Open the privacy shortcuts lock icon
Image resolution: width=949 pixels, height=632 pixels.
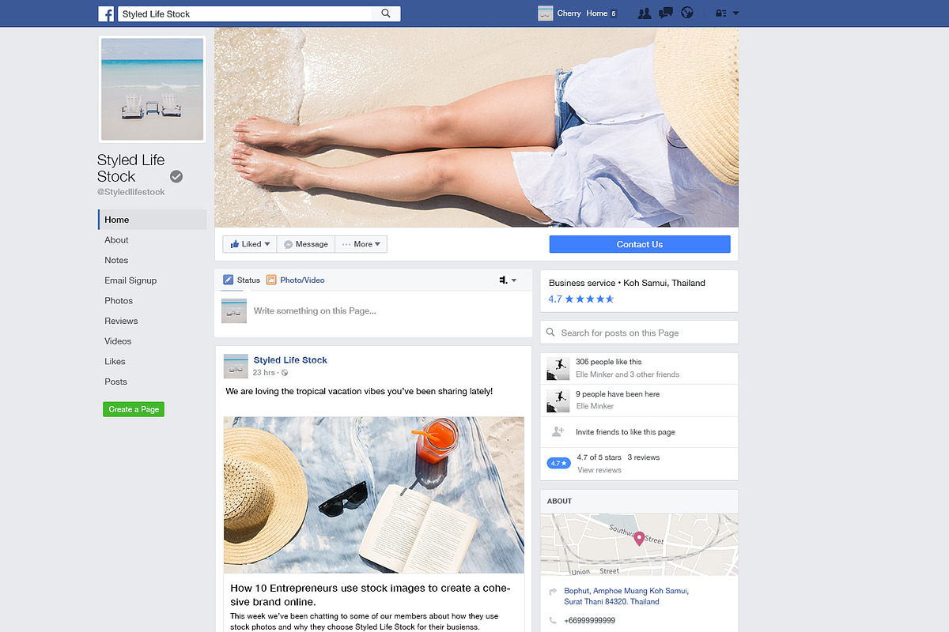coord(720,13)
